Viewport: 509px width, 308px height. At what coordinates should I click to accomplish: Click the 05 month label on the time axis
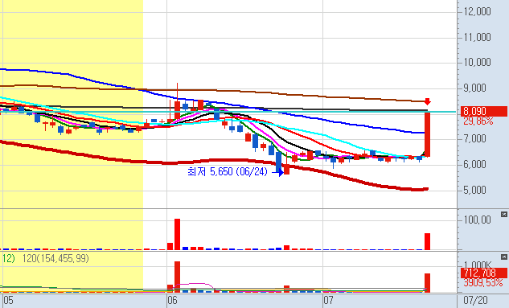pyautogui.click(x=8, y=300)
